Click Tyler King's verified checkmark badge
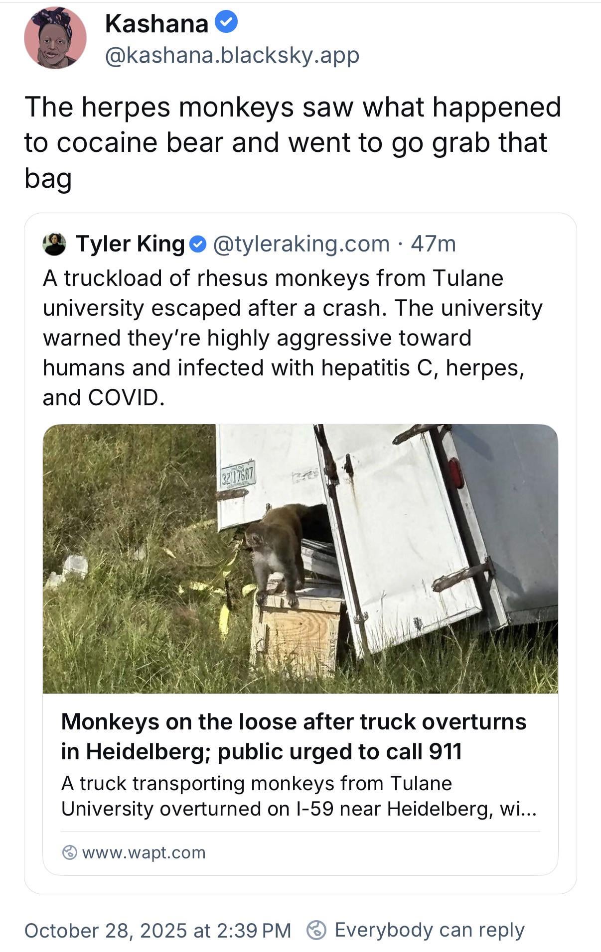 pos(198,244)
